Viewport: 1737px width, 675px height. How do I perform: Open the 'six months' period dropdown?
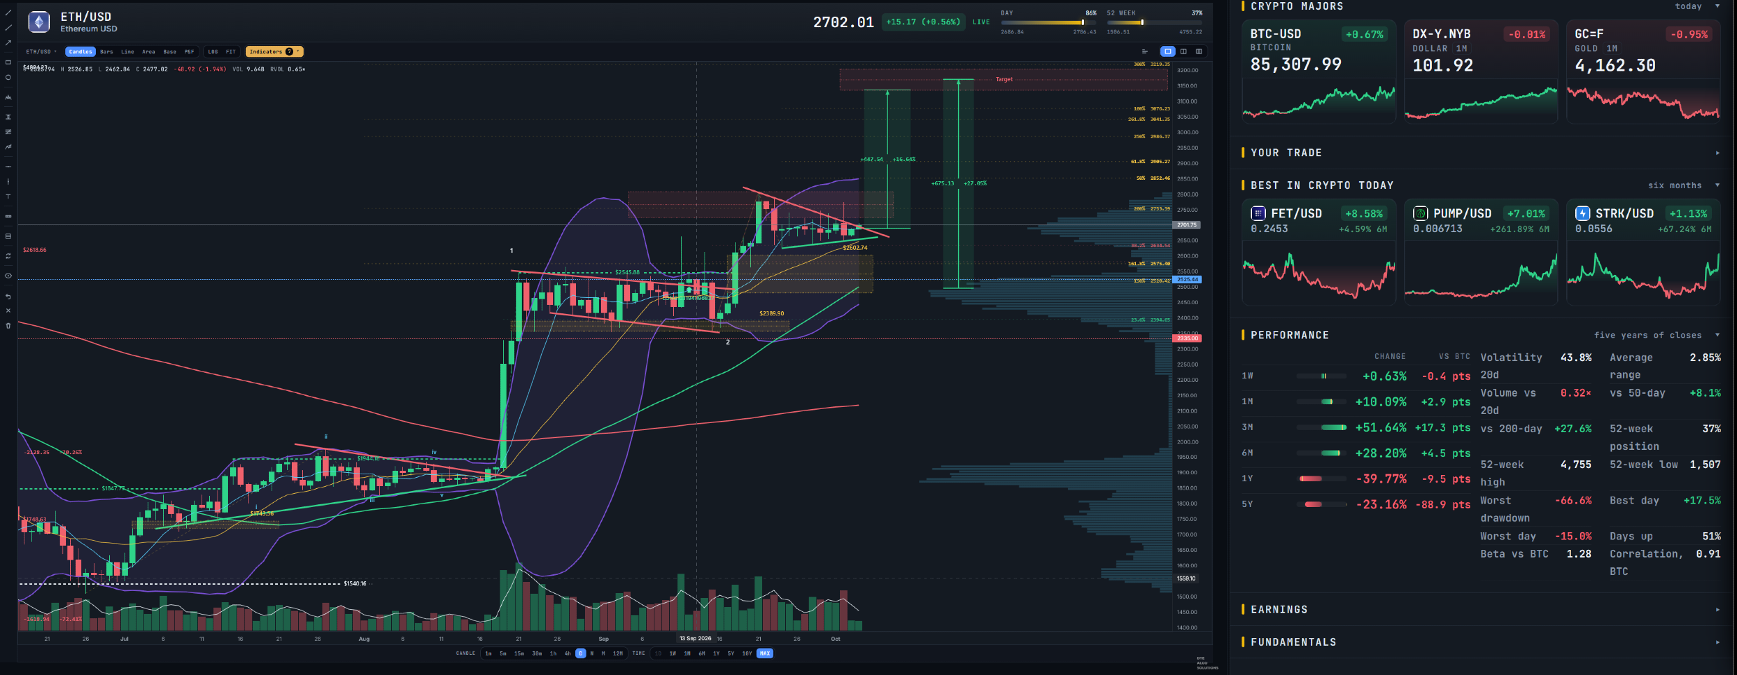(x=1684, y=185)
